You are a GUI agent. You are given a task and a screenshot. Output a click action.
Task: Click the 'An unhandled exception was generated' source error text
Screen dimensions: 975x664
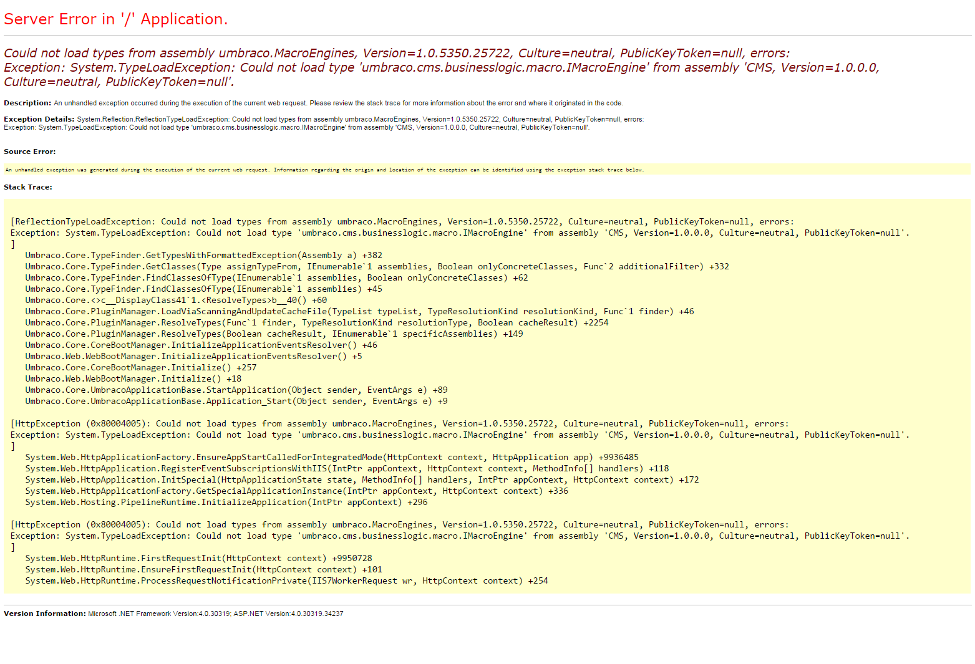pyautogui.click(x=324, y=170)
